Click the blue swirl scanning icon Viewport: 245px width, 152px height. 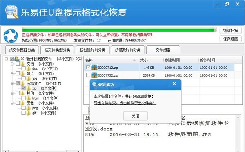tap(11, 36)
